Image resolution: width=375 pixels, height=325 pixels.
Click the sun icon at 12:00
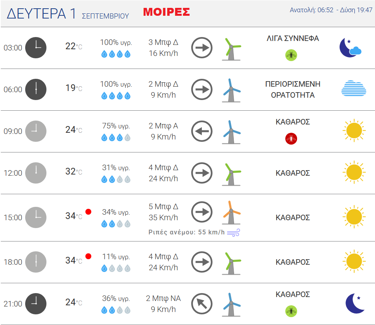354,172
